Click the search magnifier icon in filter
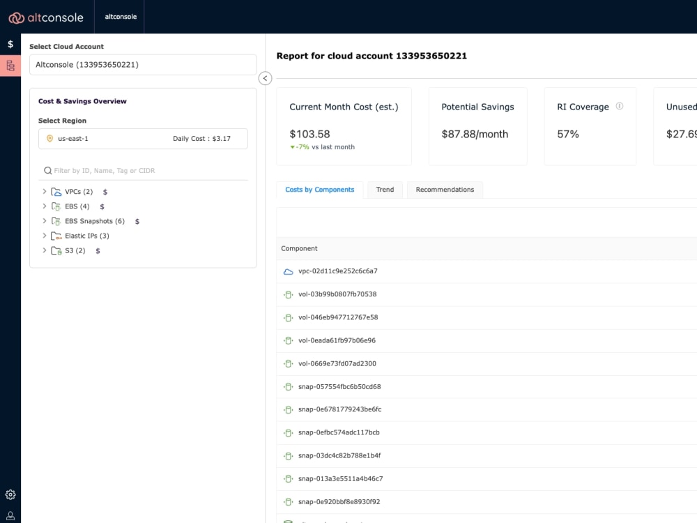 pos(47,170)
